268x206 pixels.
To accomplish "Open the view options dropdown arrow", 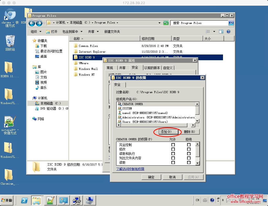I will pos(214,32).
